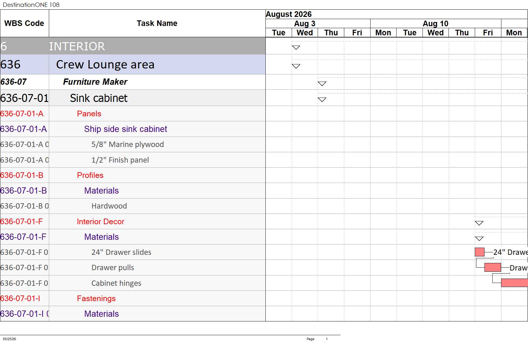Select the 1/2" Finish panel row
This screenshot has height=343, width=528.
pyautogui.click(x=133, y=160)
